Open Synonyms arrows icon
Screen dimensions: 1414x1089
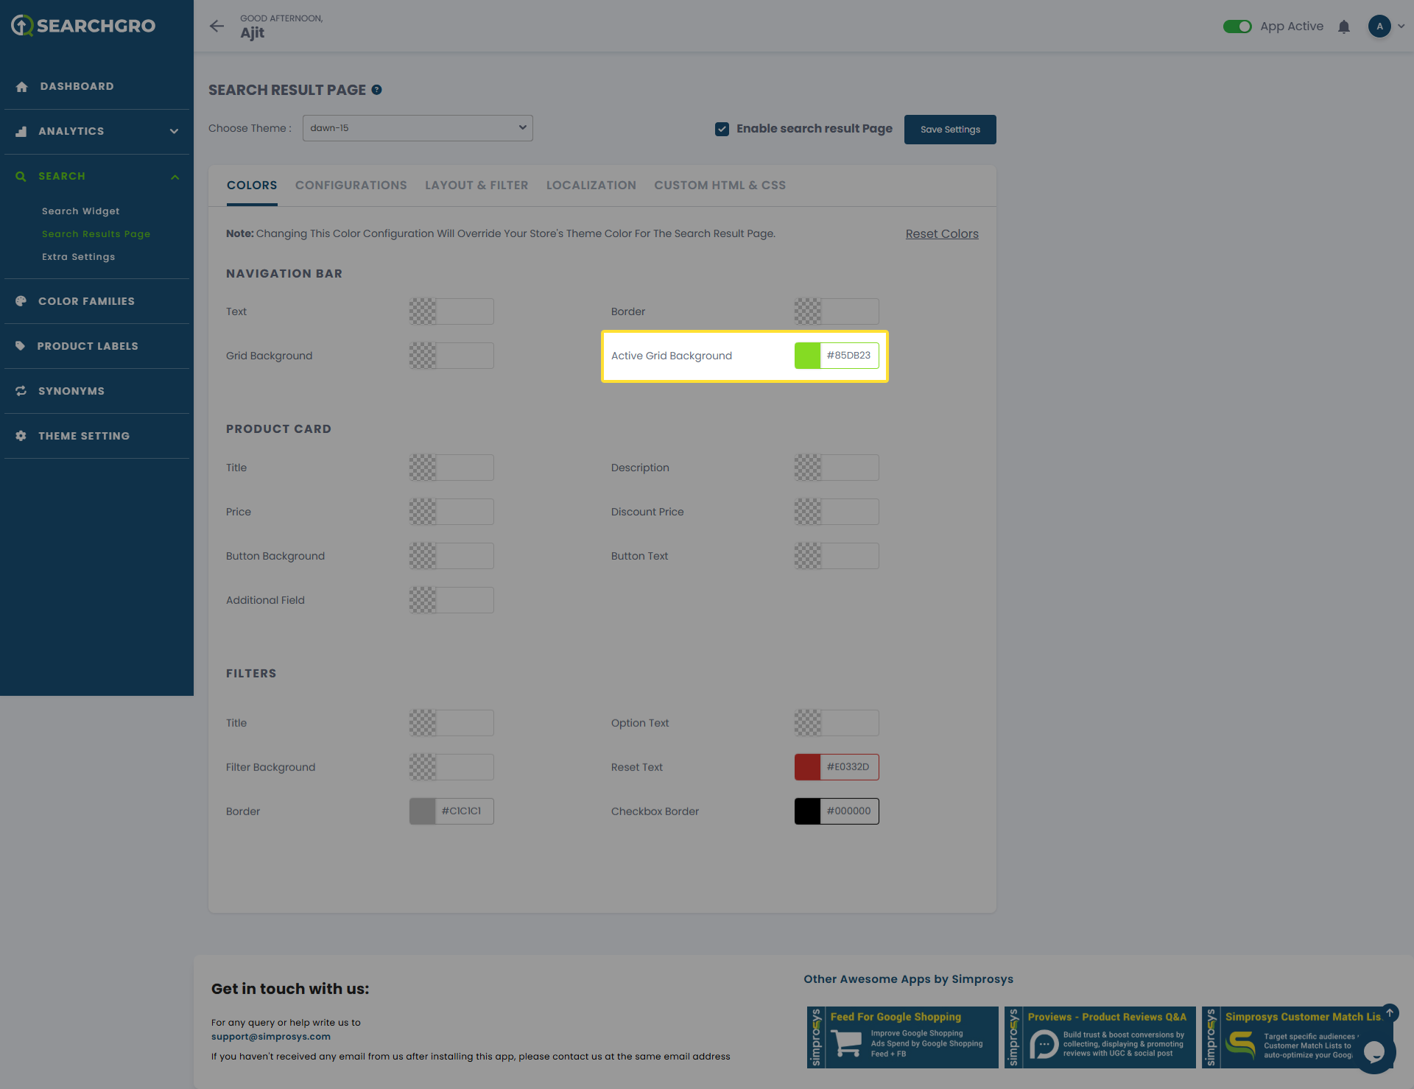[x=21, y=391]
